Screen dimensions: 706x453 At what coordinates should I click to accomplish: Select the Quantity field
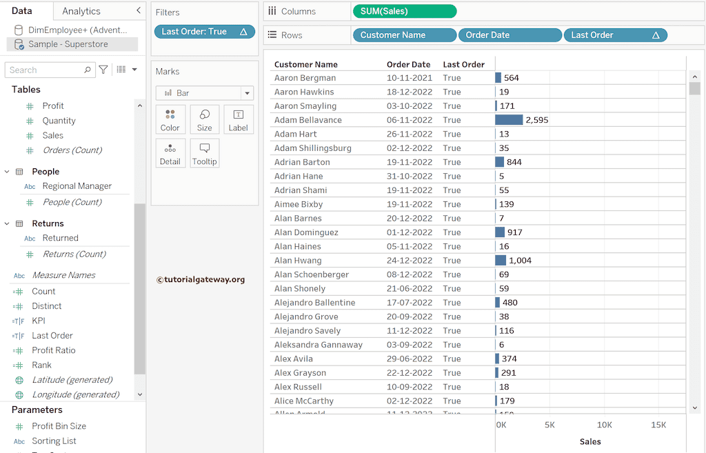coord(59,121)
